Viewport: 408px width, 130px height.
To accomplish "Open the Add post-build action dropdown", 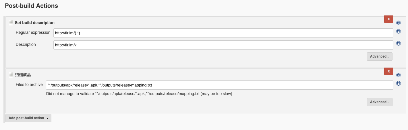I will click(x=28, y=118).
